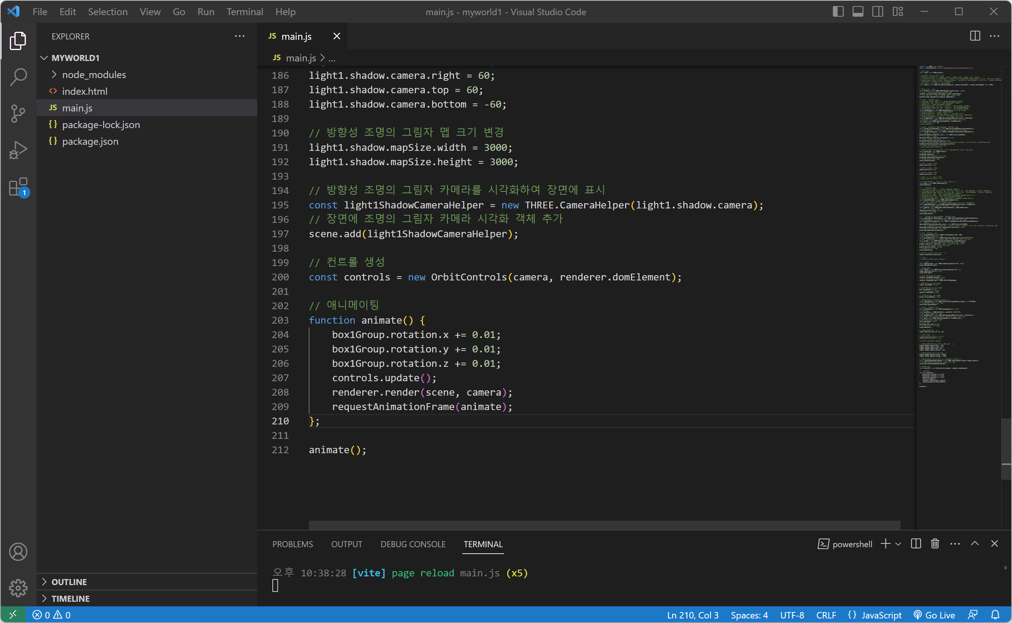The height and width of the screenshot is (623, 1012).
Task: Toggle the bottom Panel layout button
Action: [858, 11]
